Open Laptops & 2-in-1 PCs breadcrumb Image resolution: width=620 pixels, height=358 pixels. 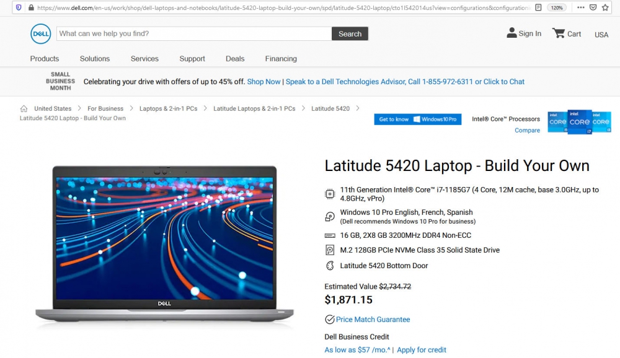[168, 108]
